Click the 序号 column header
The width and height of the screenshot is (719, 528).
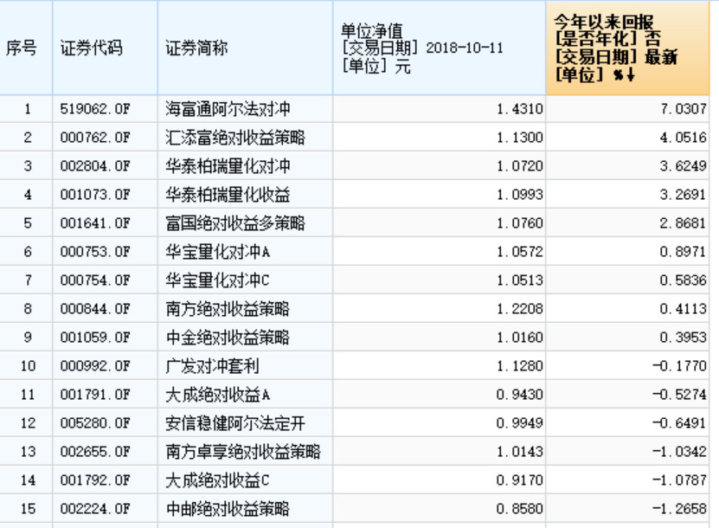pos(22,48)
